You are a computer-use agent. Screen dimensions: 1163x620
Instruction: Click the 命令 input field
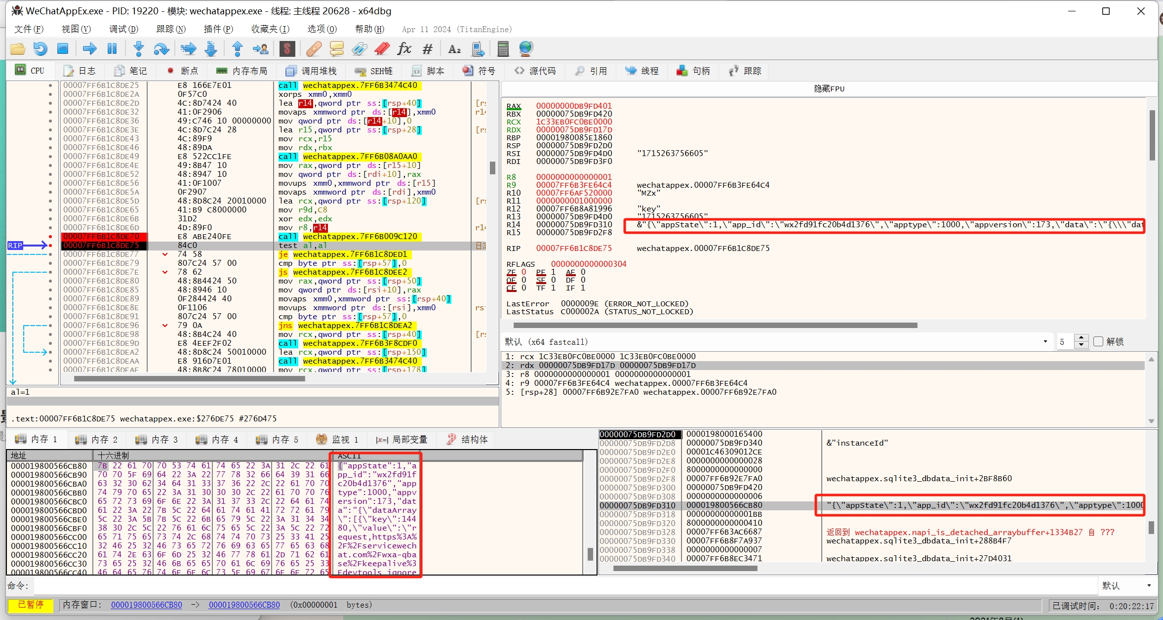tap(564, 585)
